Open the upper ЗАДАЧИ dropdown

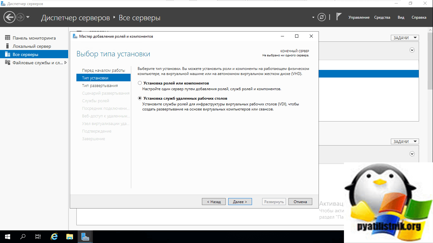405,38
